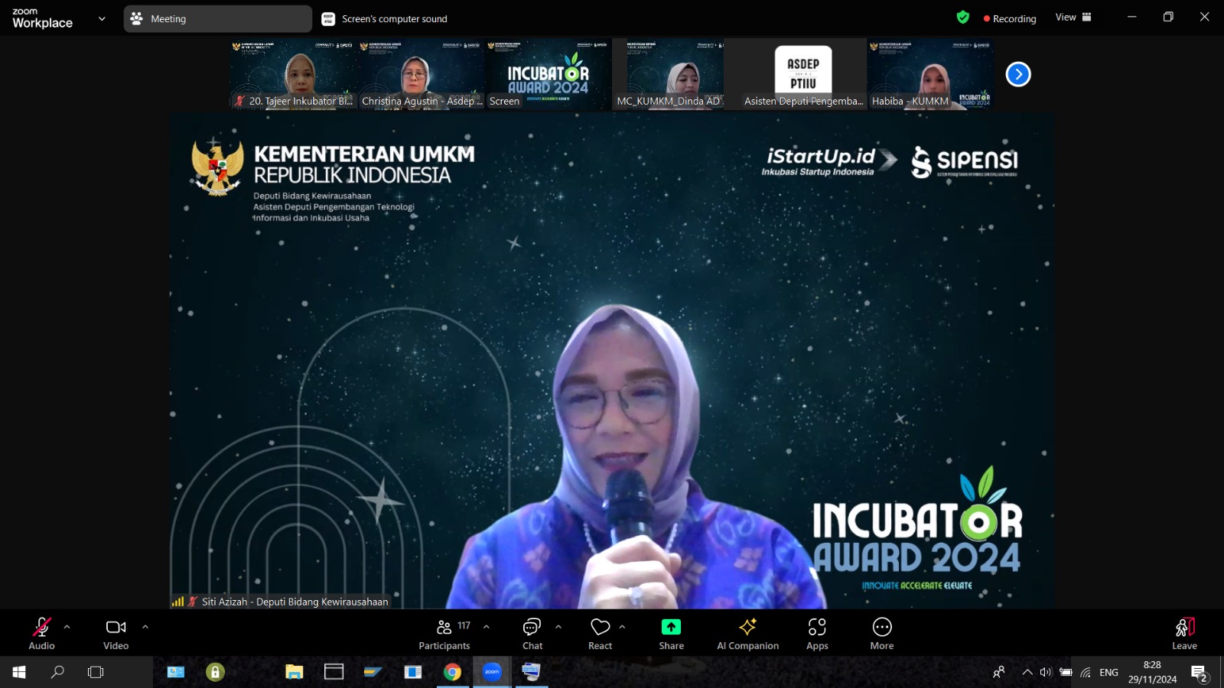Open the lock app icon in taskbar
The width and height of the screenshot is (1224, 688).
(215, 672)
